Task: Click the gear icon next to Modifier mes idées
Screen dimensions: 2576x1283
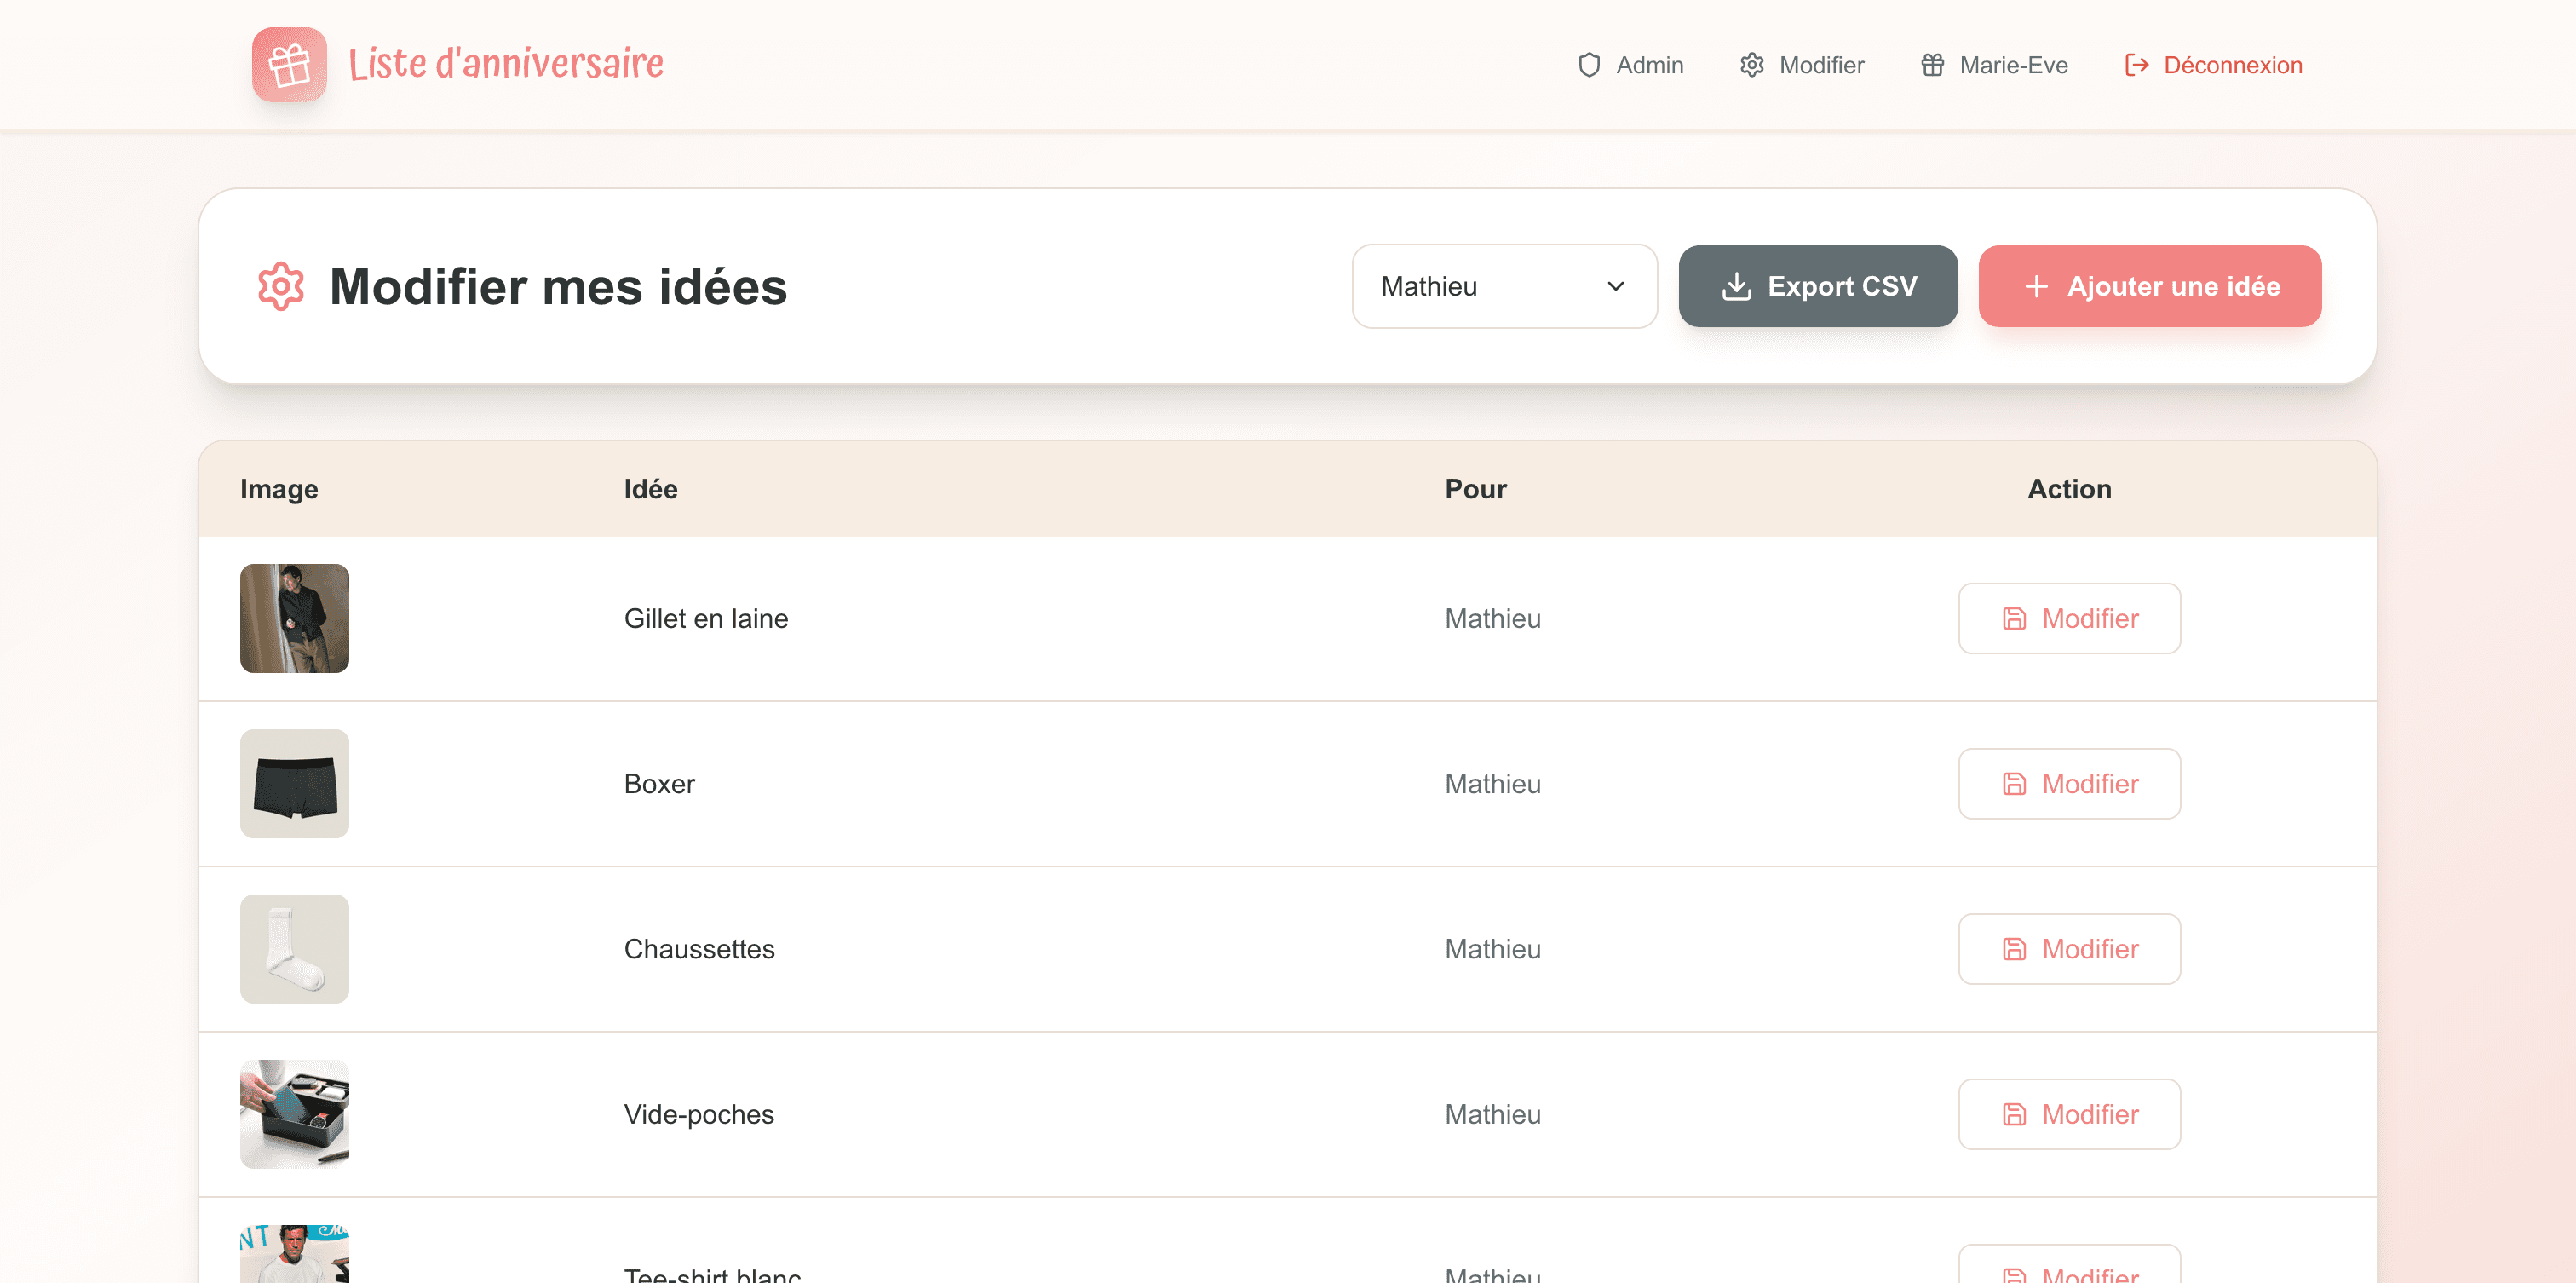Action: pyautogui.click(x=280, y=286)
